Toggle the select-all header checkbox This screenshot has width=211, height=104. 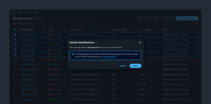15,30
